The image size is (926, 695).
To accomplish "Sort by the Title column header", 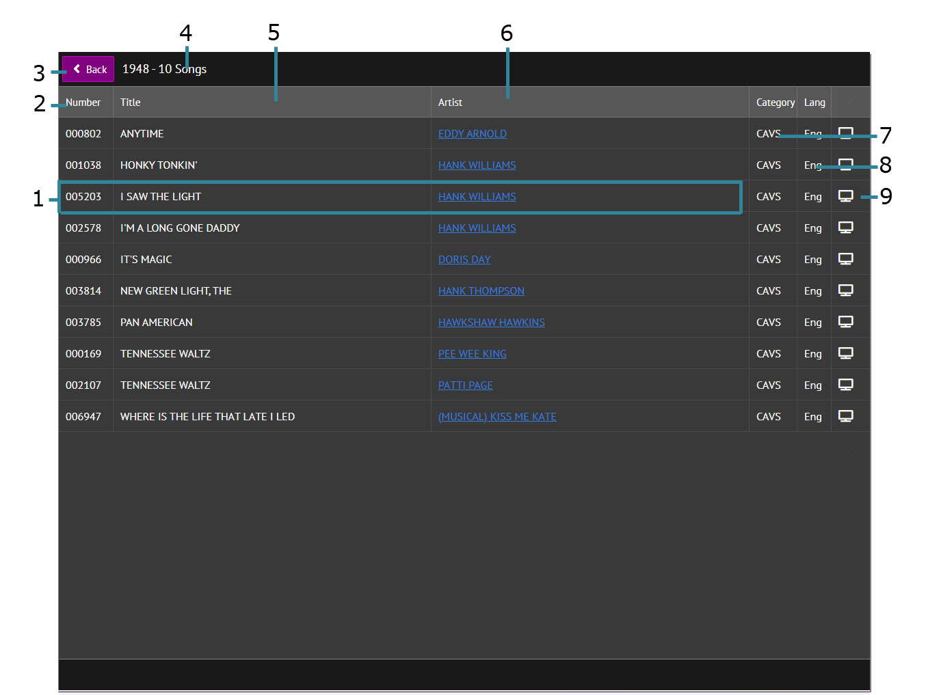I will 131,103.
